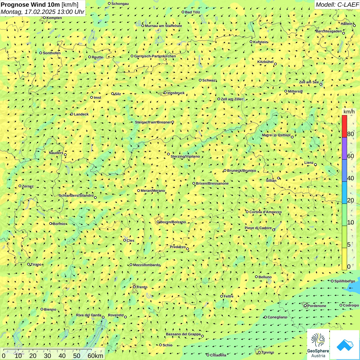Click the 'Rovereto' label
The width and height of the screenshot is (360, 360).
pos(116,315)
